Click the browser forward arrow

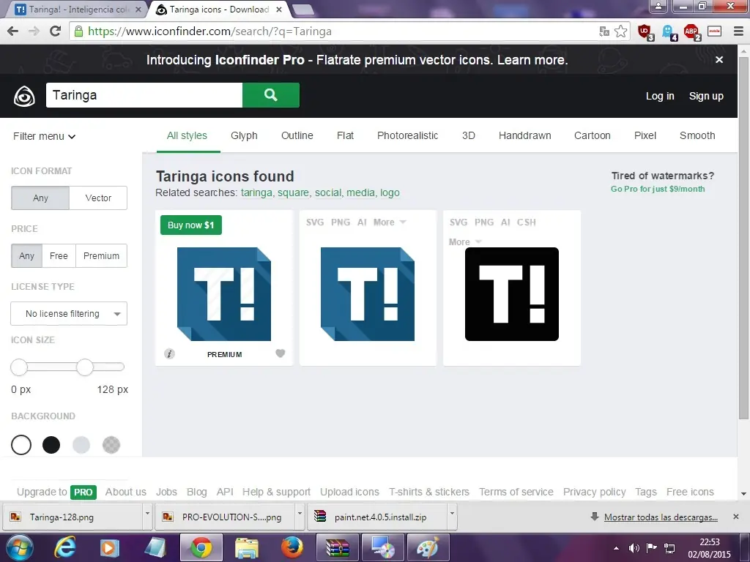click(34, 31)
